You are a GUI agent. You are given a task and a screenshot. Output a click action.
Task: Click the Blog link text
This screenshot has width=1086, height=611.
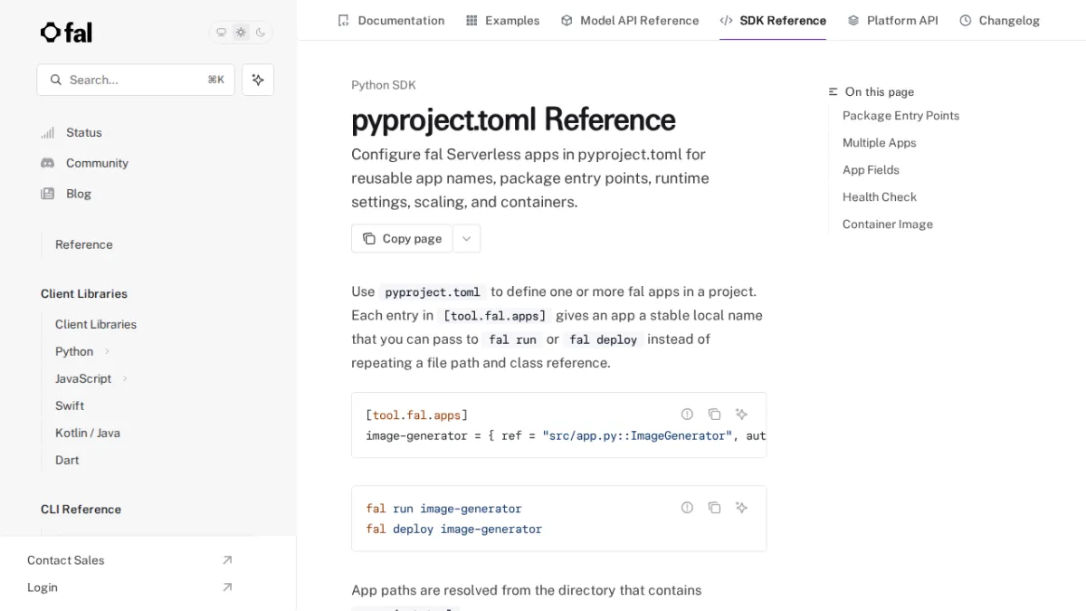pyautogui.click(x=79, y=194)
